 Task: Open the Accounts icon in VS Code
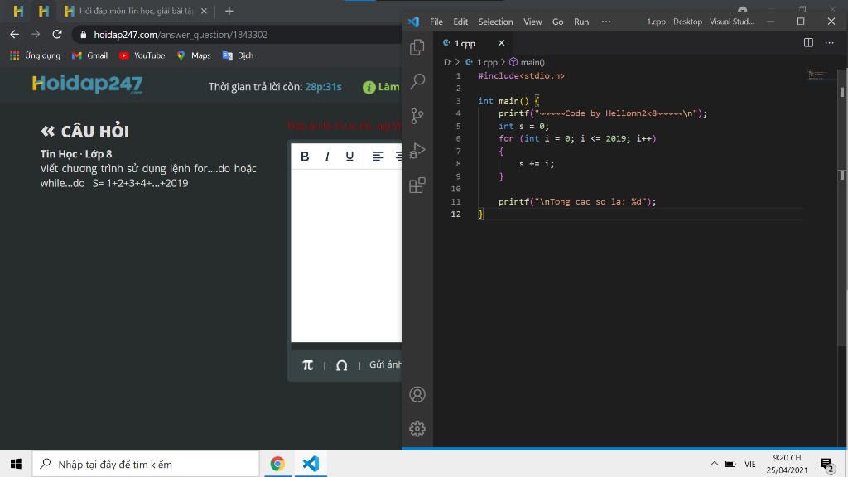pos(417,394)
